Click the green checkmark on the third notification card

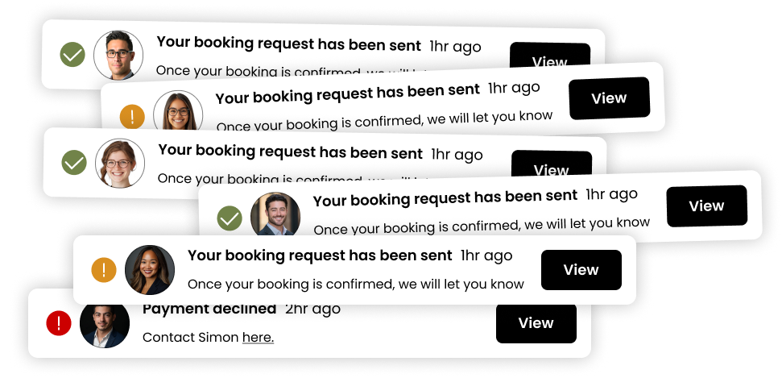click(74, 163)
